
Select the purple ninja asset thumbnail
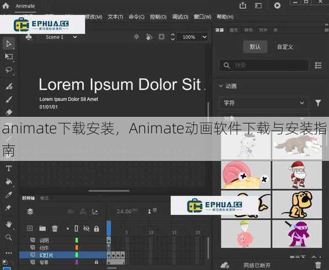pos(297,234)
